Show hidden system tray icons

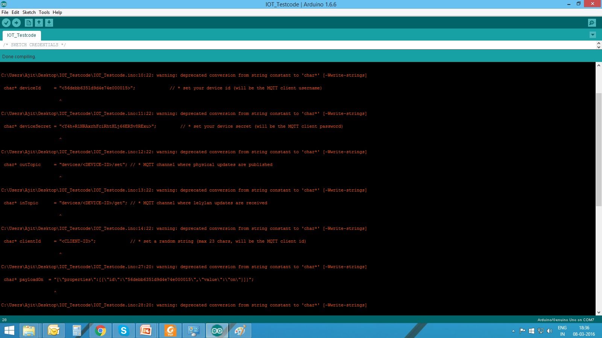[x=513, y=331]
